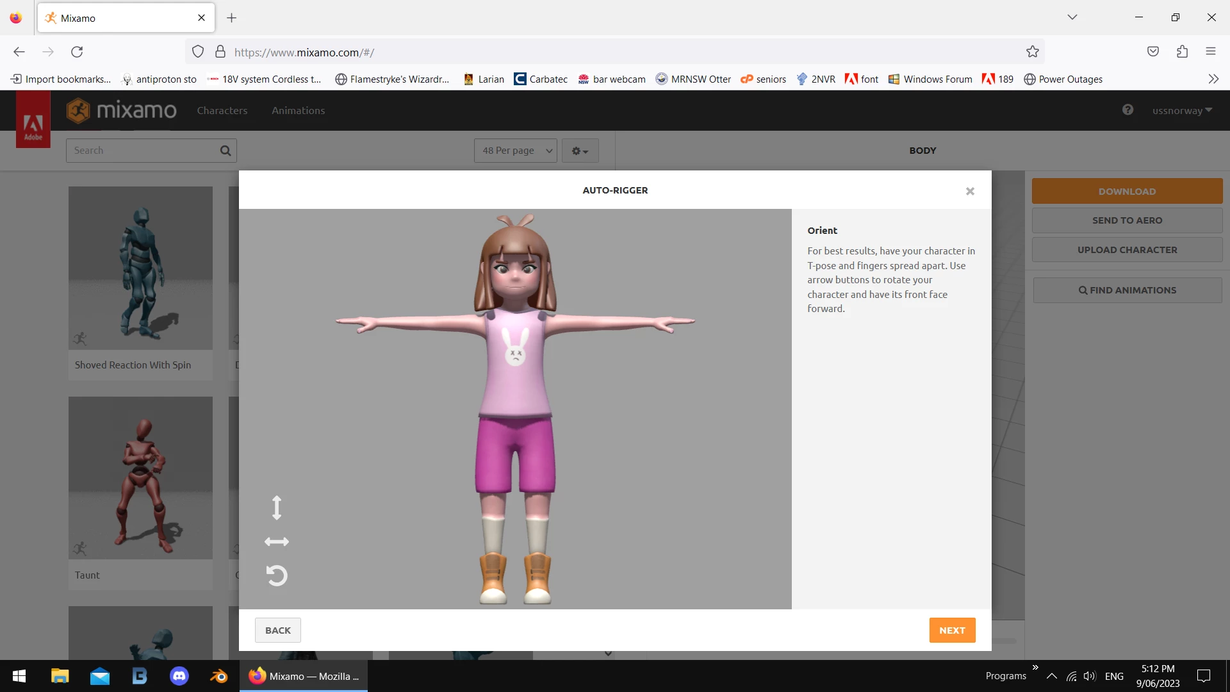
Task: Show more bookmarks chevron
Action: [x=1213, y=79]
